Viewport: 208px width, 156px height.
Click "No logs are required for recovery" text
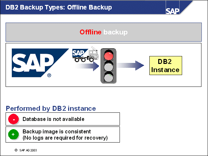pyautogui.click(x=65, y=138)
